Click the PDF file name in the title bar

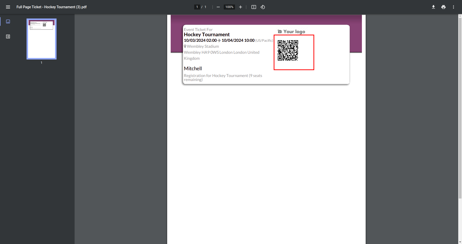coord(52,7)
